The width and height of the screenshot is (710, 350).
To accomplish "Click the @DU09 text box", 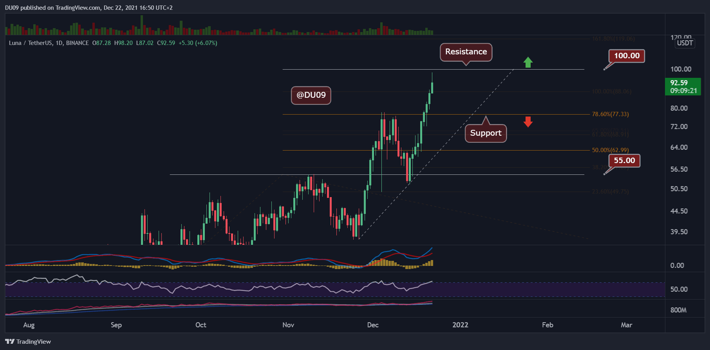I will (x=311, y=95).
